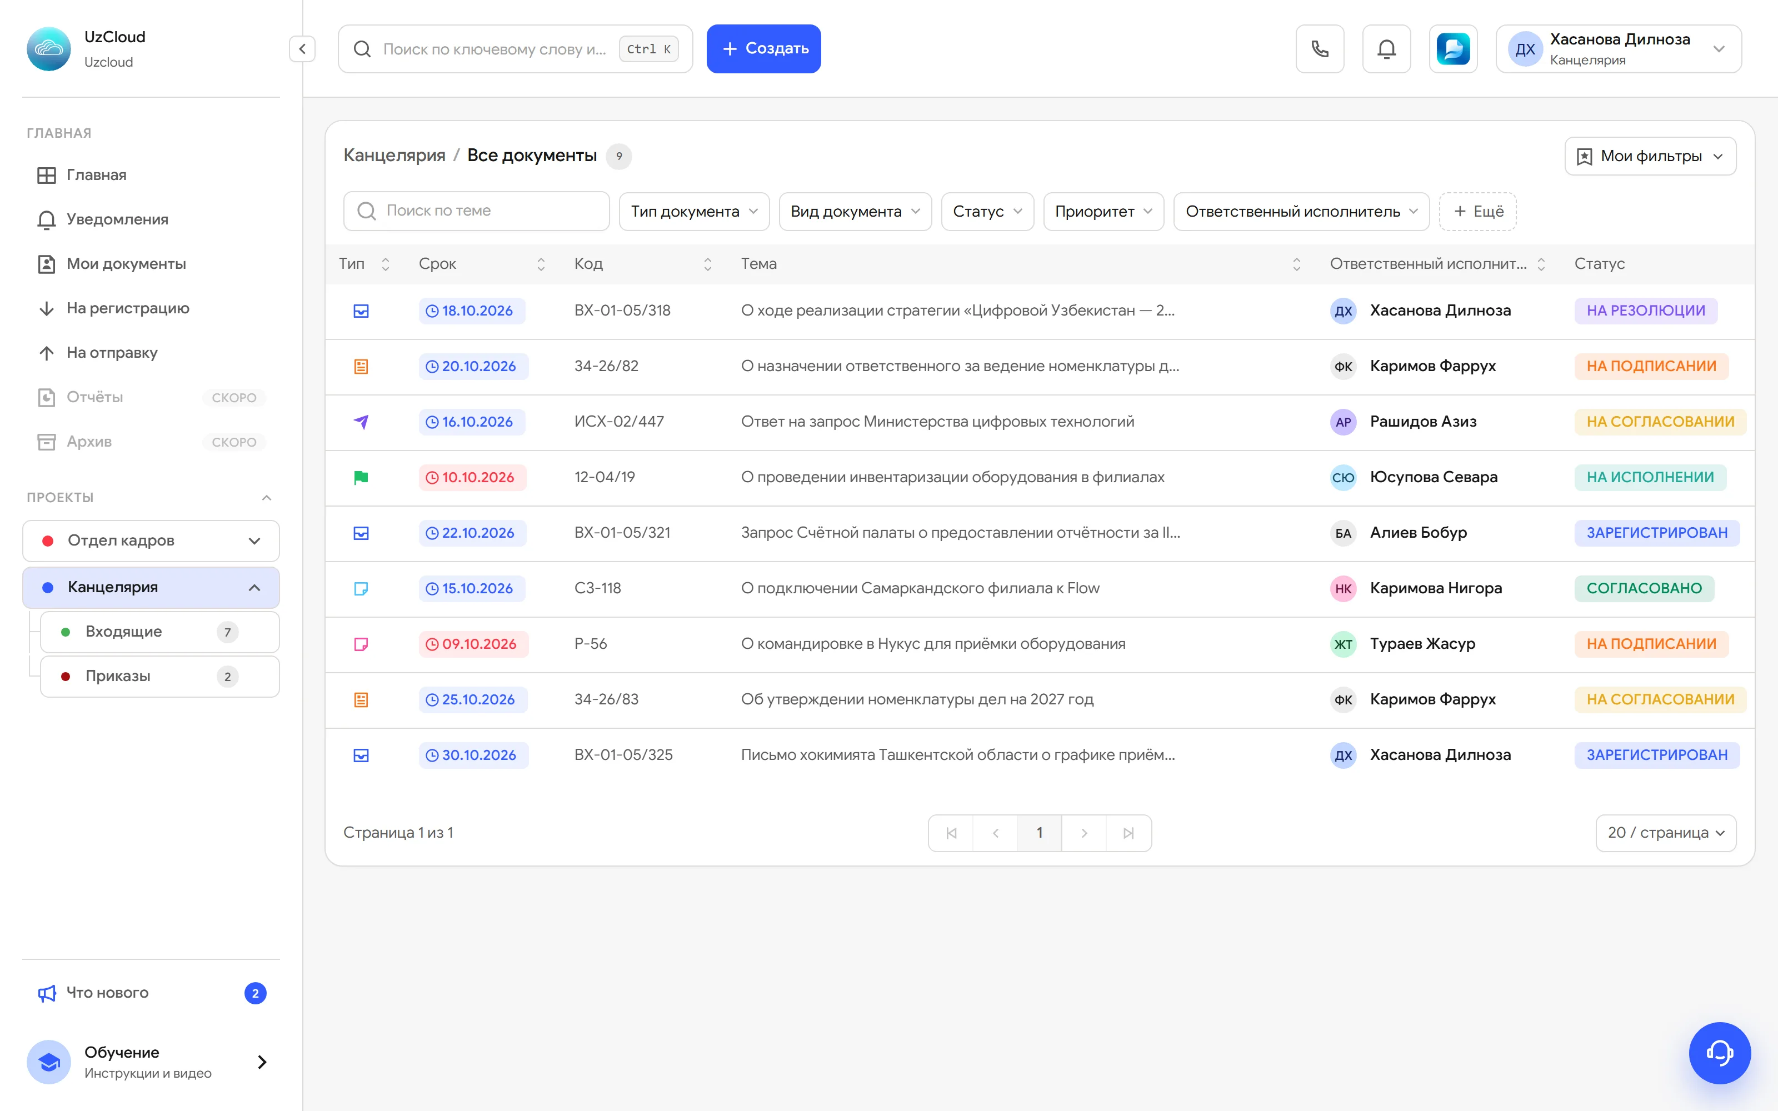Viewport: 1778px width, 1111px height.
Task: Open the blue chat app icon
Action: pos(1452,48)
